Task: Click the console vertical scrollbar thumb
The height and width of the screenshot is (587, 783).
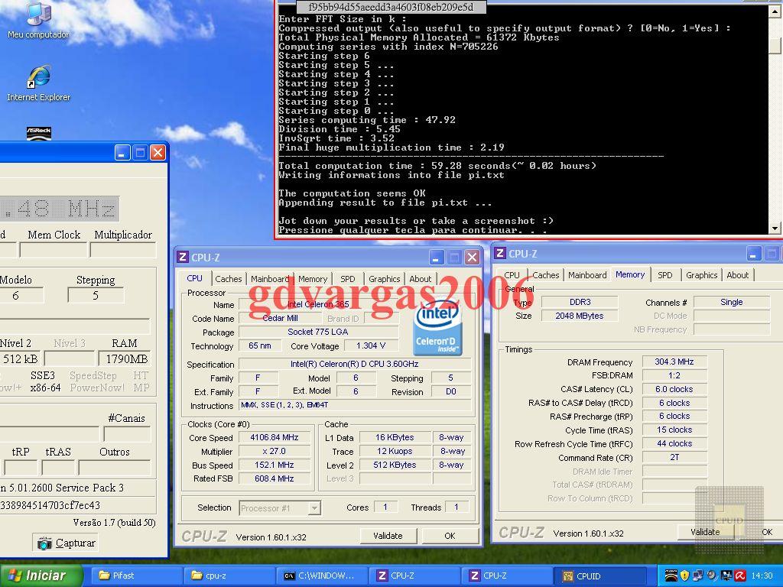Action: pos(775,46)
